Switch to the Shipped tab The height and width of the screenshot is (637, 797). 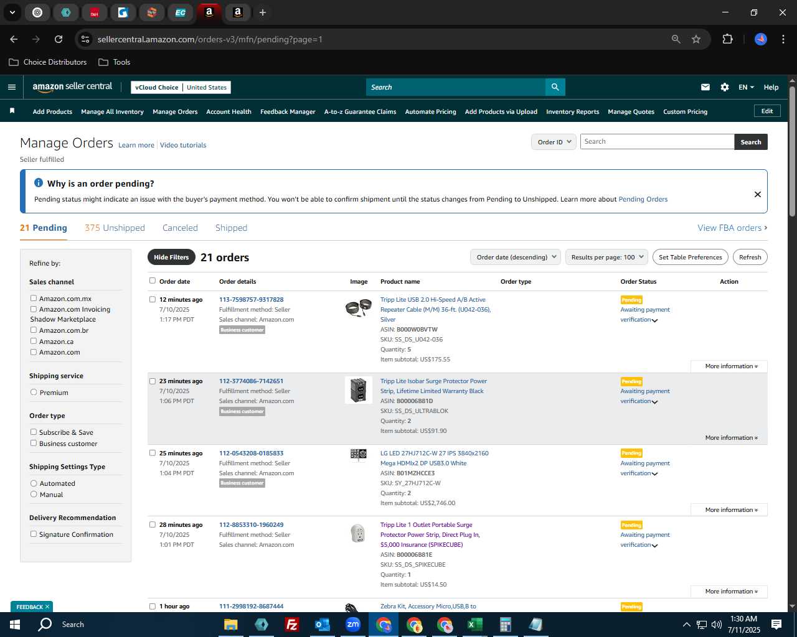point(231,228)
